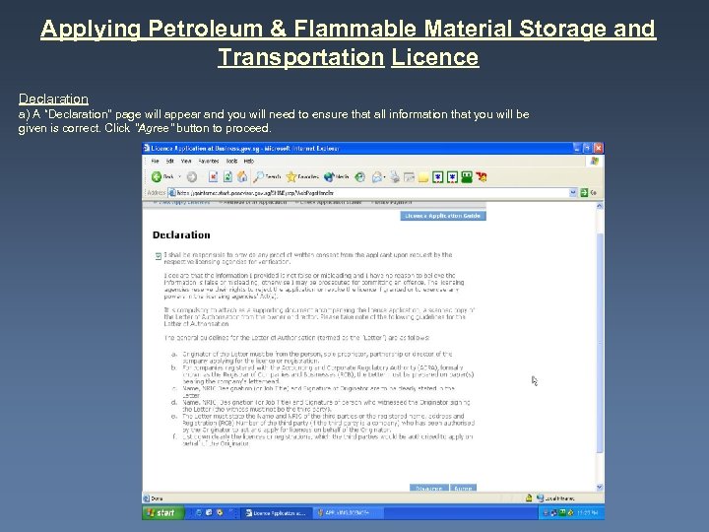Click the page vertical scrollbar thumb
Viewport: 709px width, 532px height.
(x=600, y=343)
